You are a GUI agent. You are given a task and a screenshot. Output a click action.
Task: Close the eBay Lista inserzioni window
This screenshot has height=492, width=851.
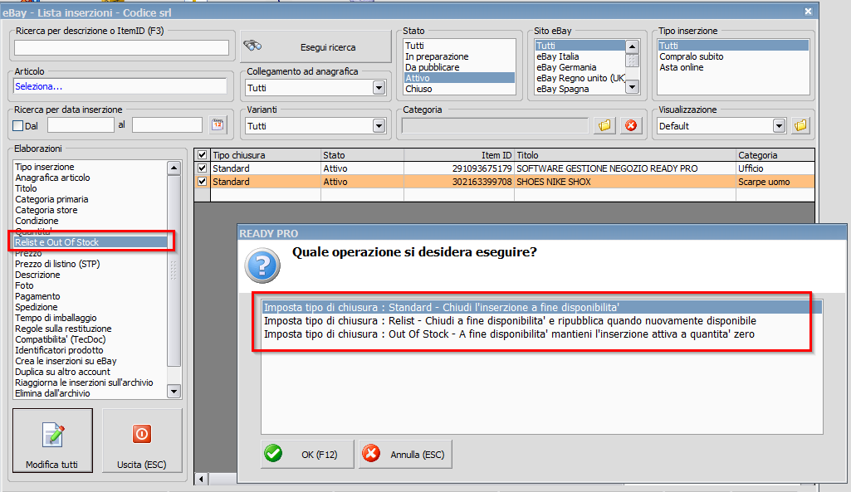808,11
